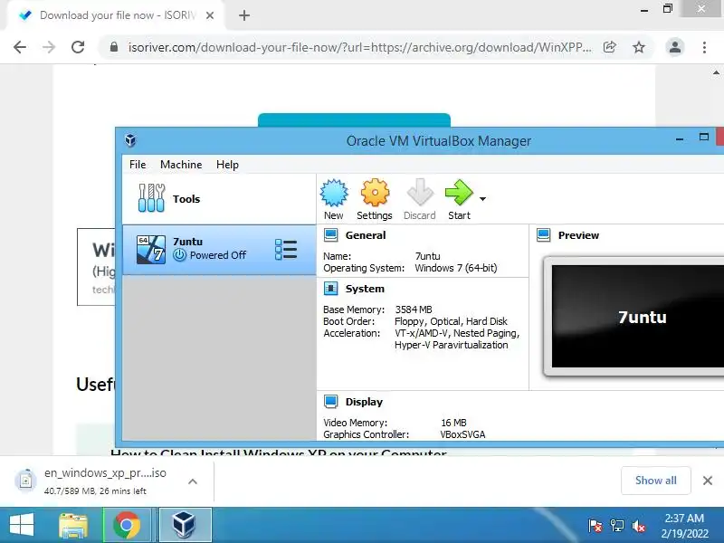Open a new Chrome tab
Image resolution: width=724 pixels, height=543 pixels.
244,15
